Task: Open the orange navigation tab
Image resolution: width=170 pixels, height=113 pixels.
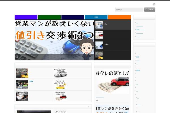Action: tap(120, 17)
